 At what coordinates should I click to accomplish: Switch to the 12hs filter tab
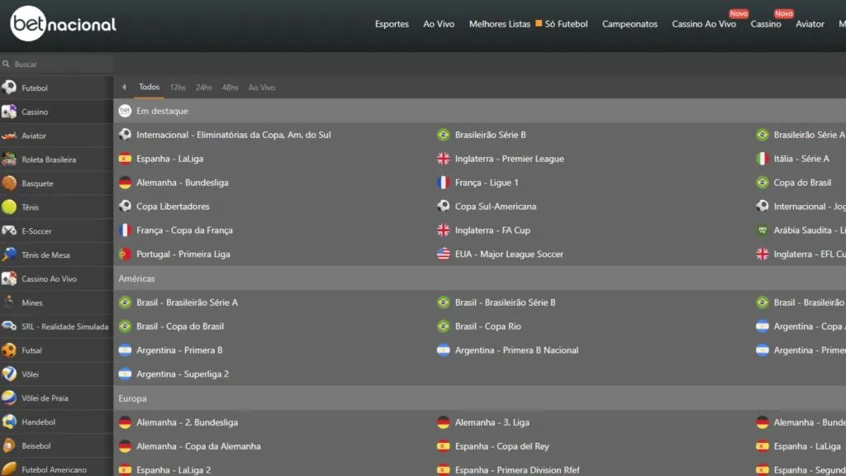pyautogui.click(x=178, y=88)
